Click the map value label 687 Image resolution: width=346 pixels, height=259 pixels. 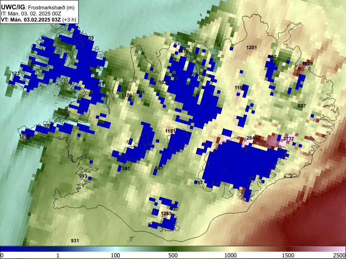click(159, 168)
